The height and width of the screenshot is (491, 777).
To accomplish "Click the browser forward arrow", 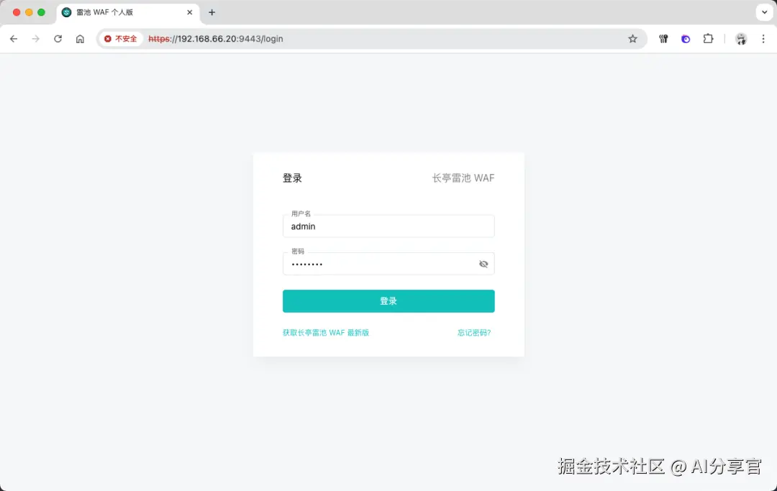I will [35, 39].
